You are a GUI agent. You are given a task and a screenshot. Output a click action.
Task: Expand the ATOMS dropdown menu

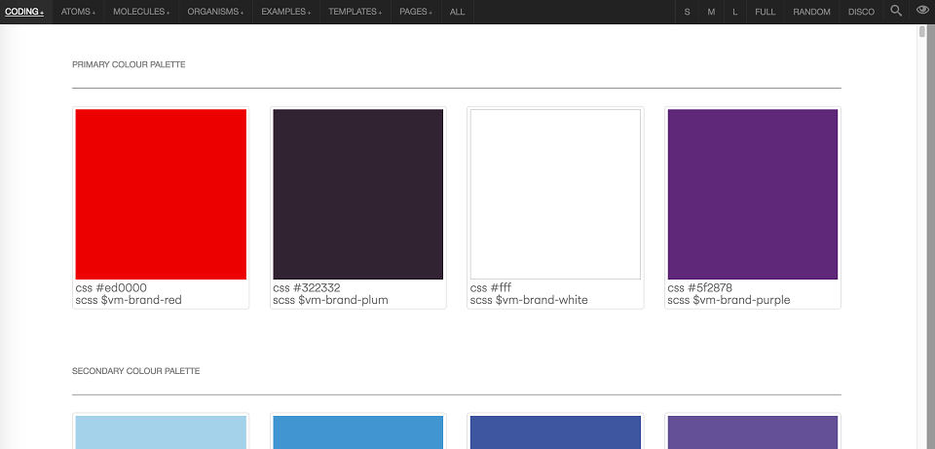pos(78,12)
